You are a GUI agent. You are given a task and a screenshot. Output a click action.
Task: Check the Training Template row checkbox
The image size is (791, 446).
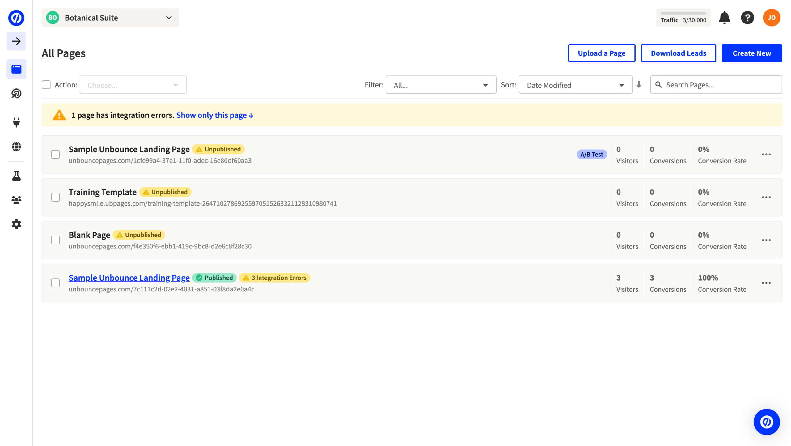coord(55,197)
